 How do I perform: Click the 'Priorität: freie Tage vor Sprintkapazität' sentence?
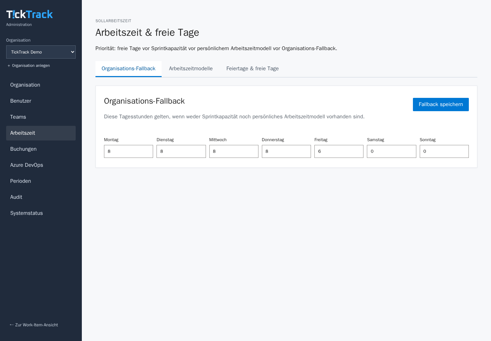point(216,48)
